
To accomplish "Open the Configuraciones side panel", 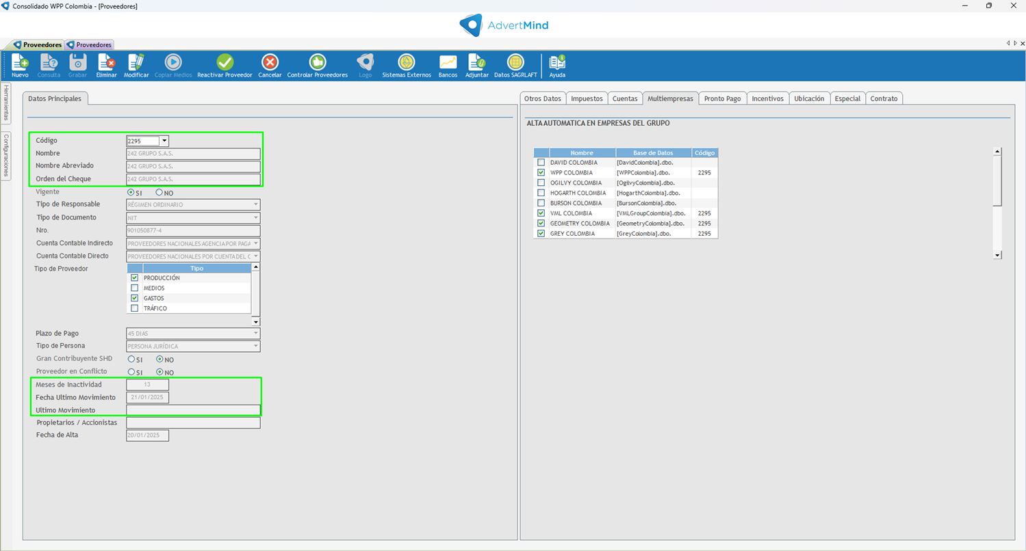I will point(5,155).
